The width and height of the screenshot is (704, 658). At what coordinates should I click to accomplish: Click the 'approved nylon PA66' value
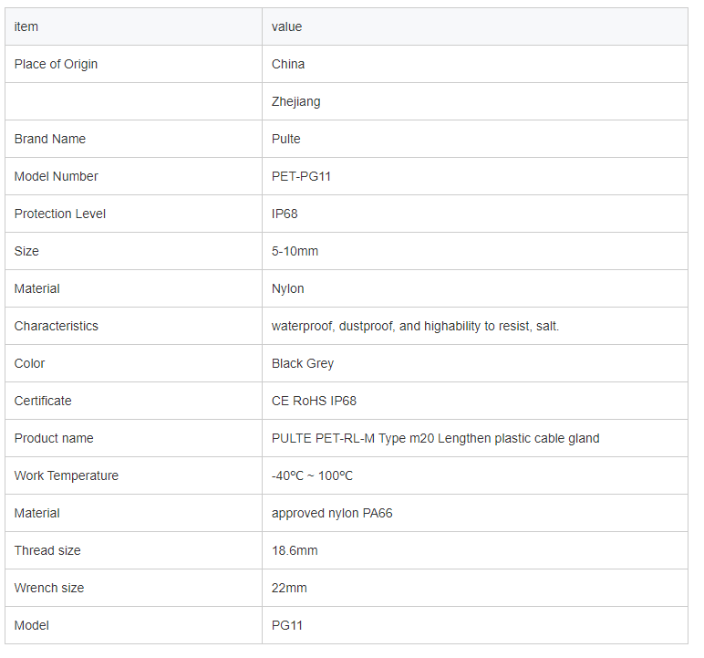332,513
